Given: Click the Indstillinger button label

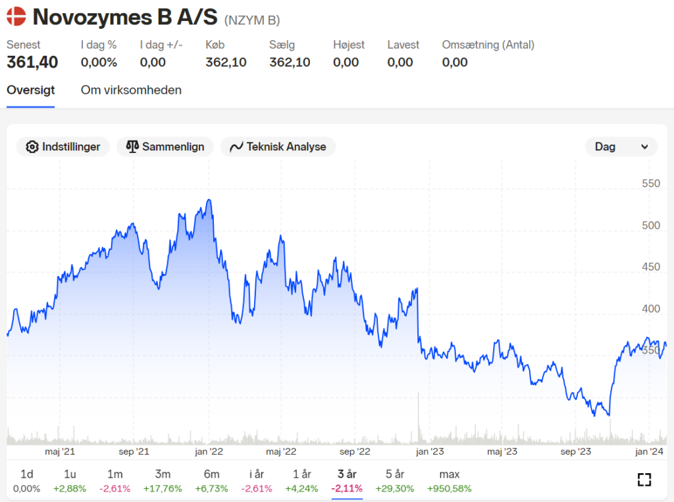Looking at the screenshot, I should point(71,147).
